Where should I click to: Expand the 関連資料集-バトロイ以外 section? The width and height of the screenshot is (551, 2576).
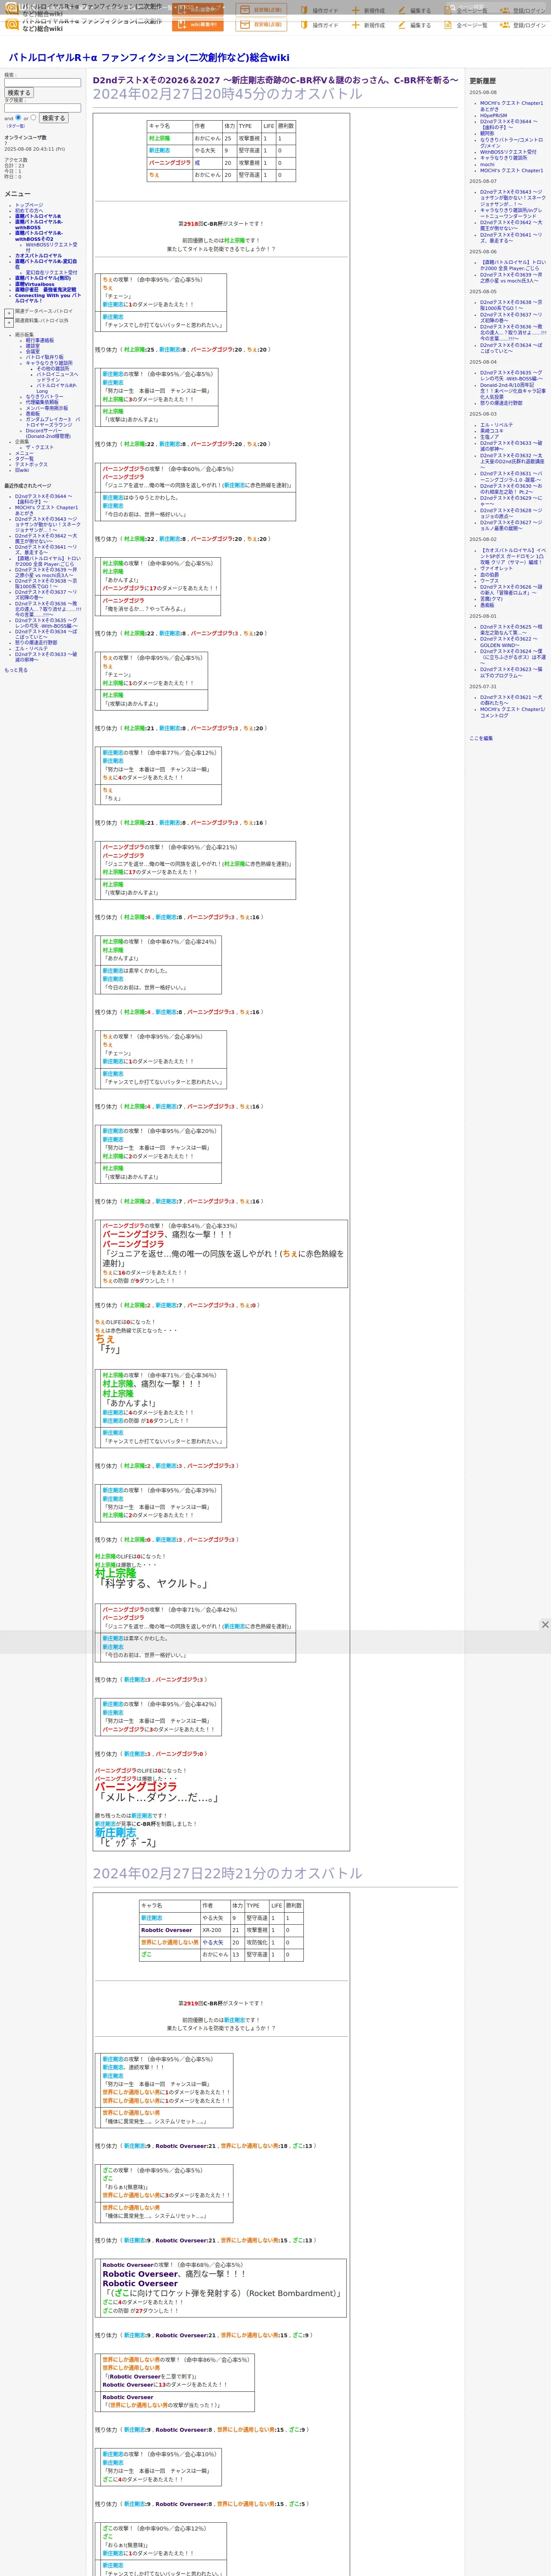(x=9, y=322)
